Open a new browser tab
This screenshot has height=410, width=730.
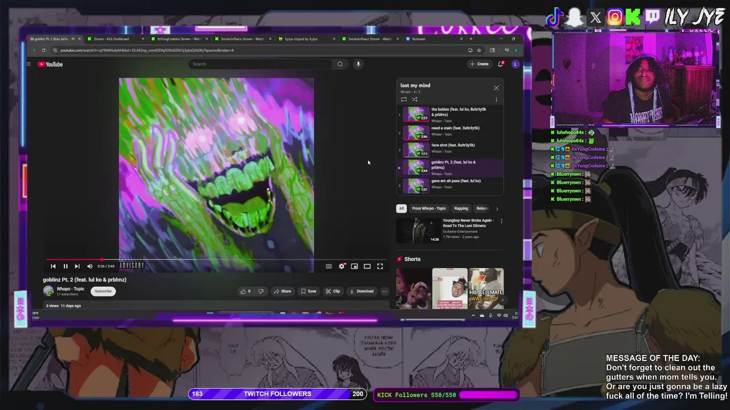[471, 39]
